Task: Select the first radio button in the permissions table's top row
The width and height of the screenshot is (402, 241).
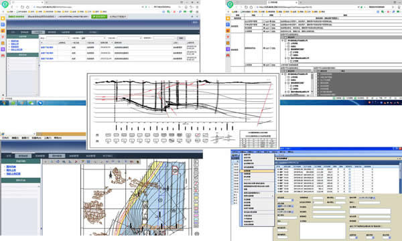Action: (265, 21)
